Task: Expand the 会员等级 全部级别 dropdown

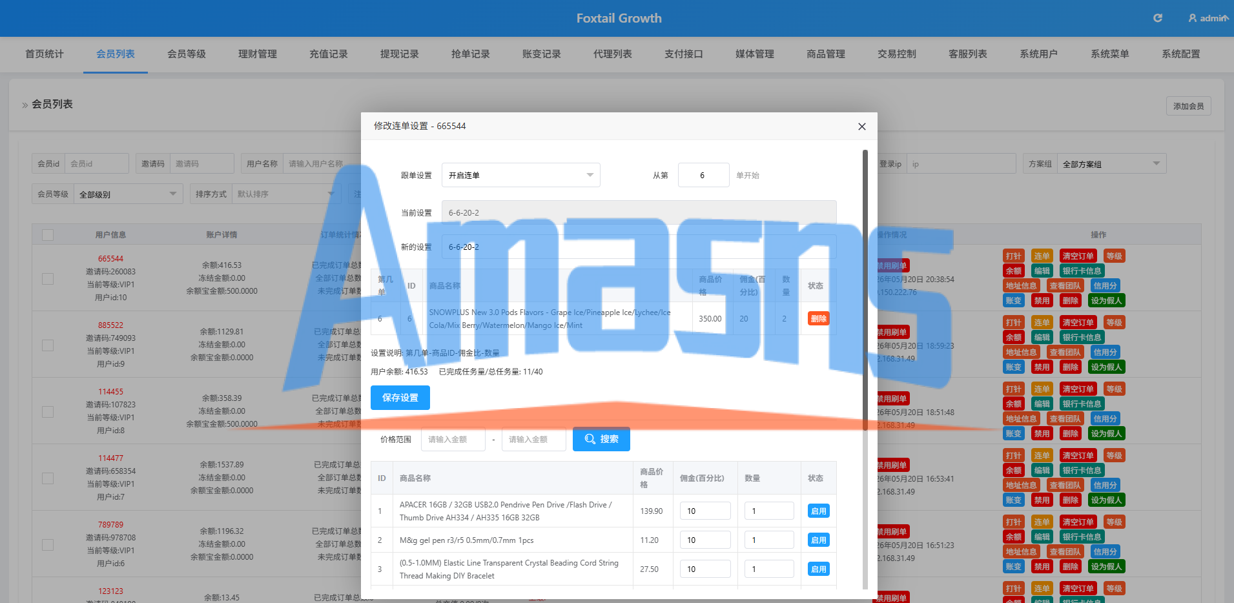Action: click(128, 194)
